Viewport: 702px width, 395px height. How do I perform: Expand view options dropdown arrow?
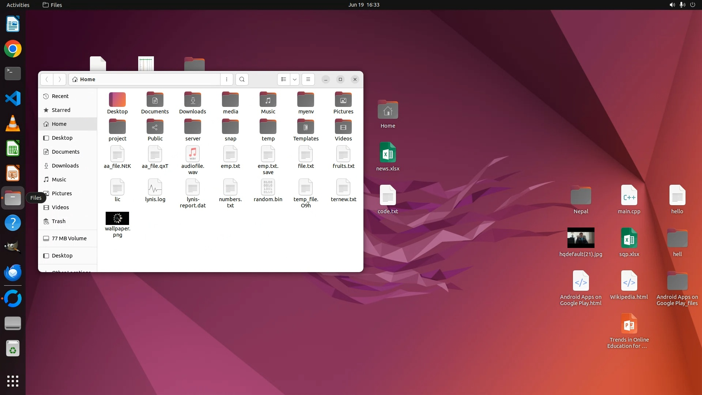tap(295, 79)
